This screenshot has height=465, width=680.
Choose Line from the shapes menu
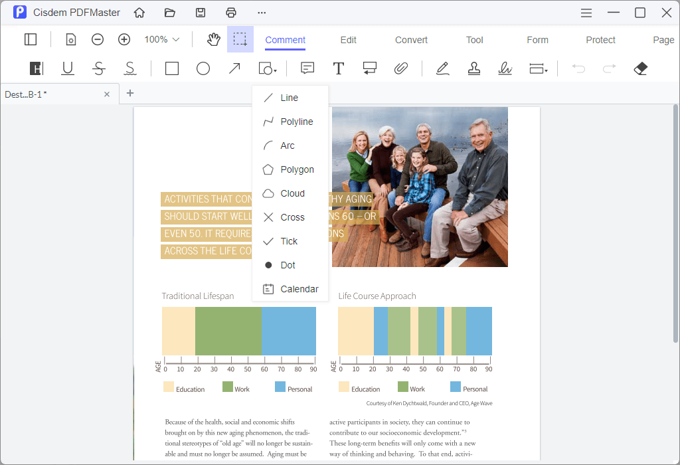tap(290, 98)
